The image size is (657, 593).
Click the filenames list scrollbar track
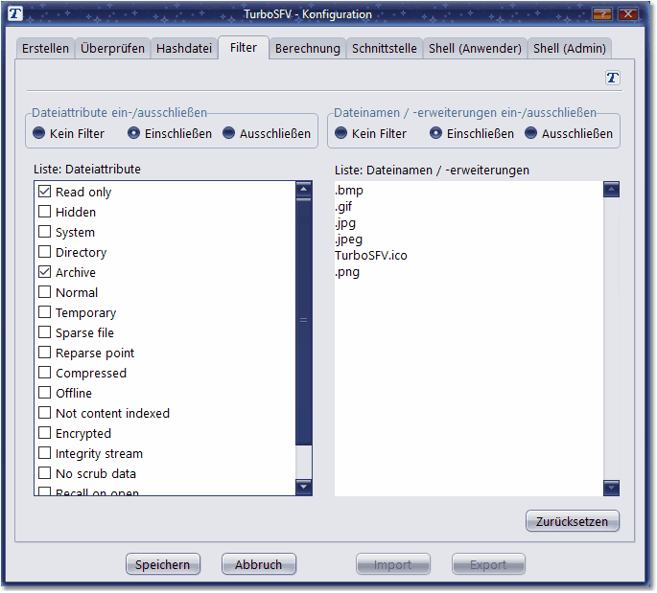coord(611,338)
